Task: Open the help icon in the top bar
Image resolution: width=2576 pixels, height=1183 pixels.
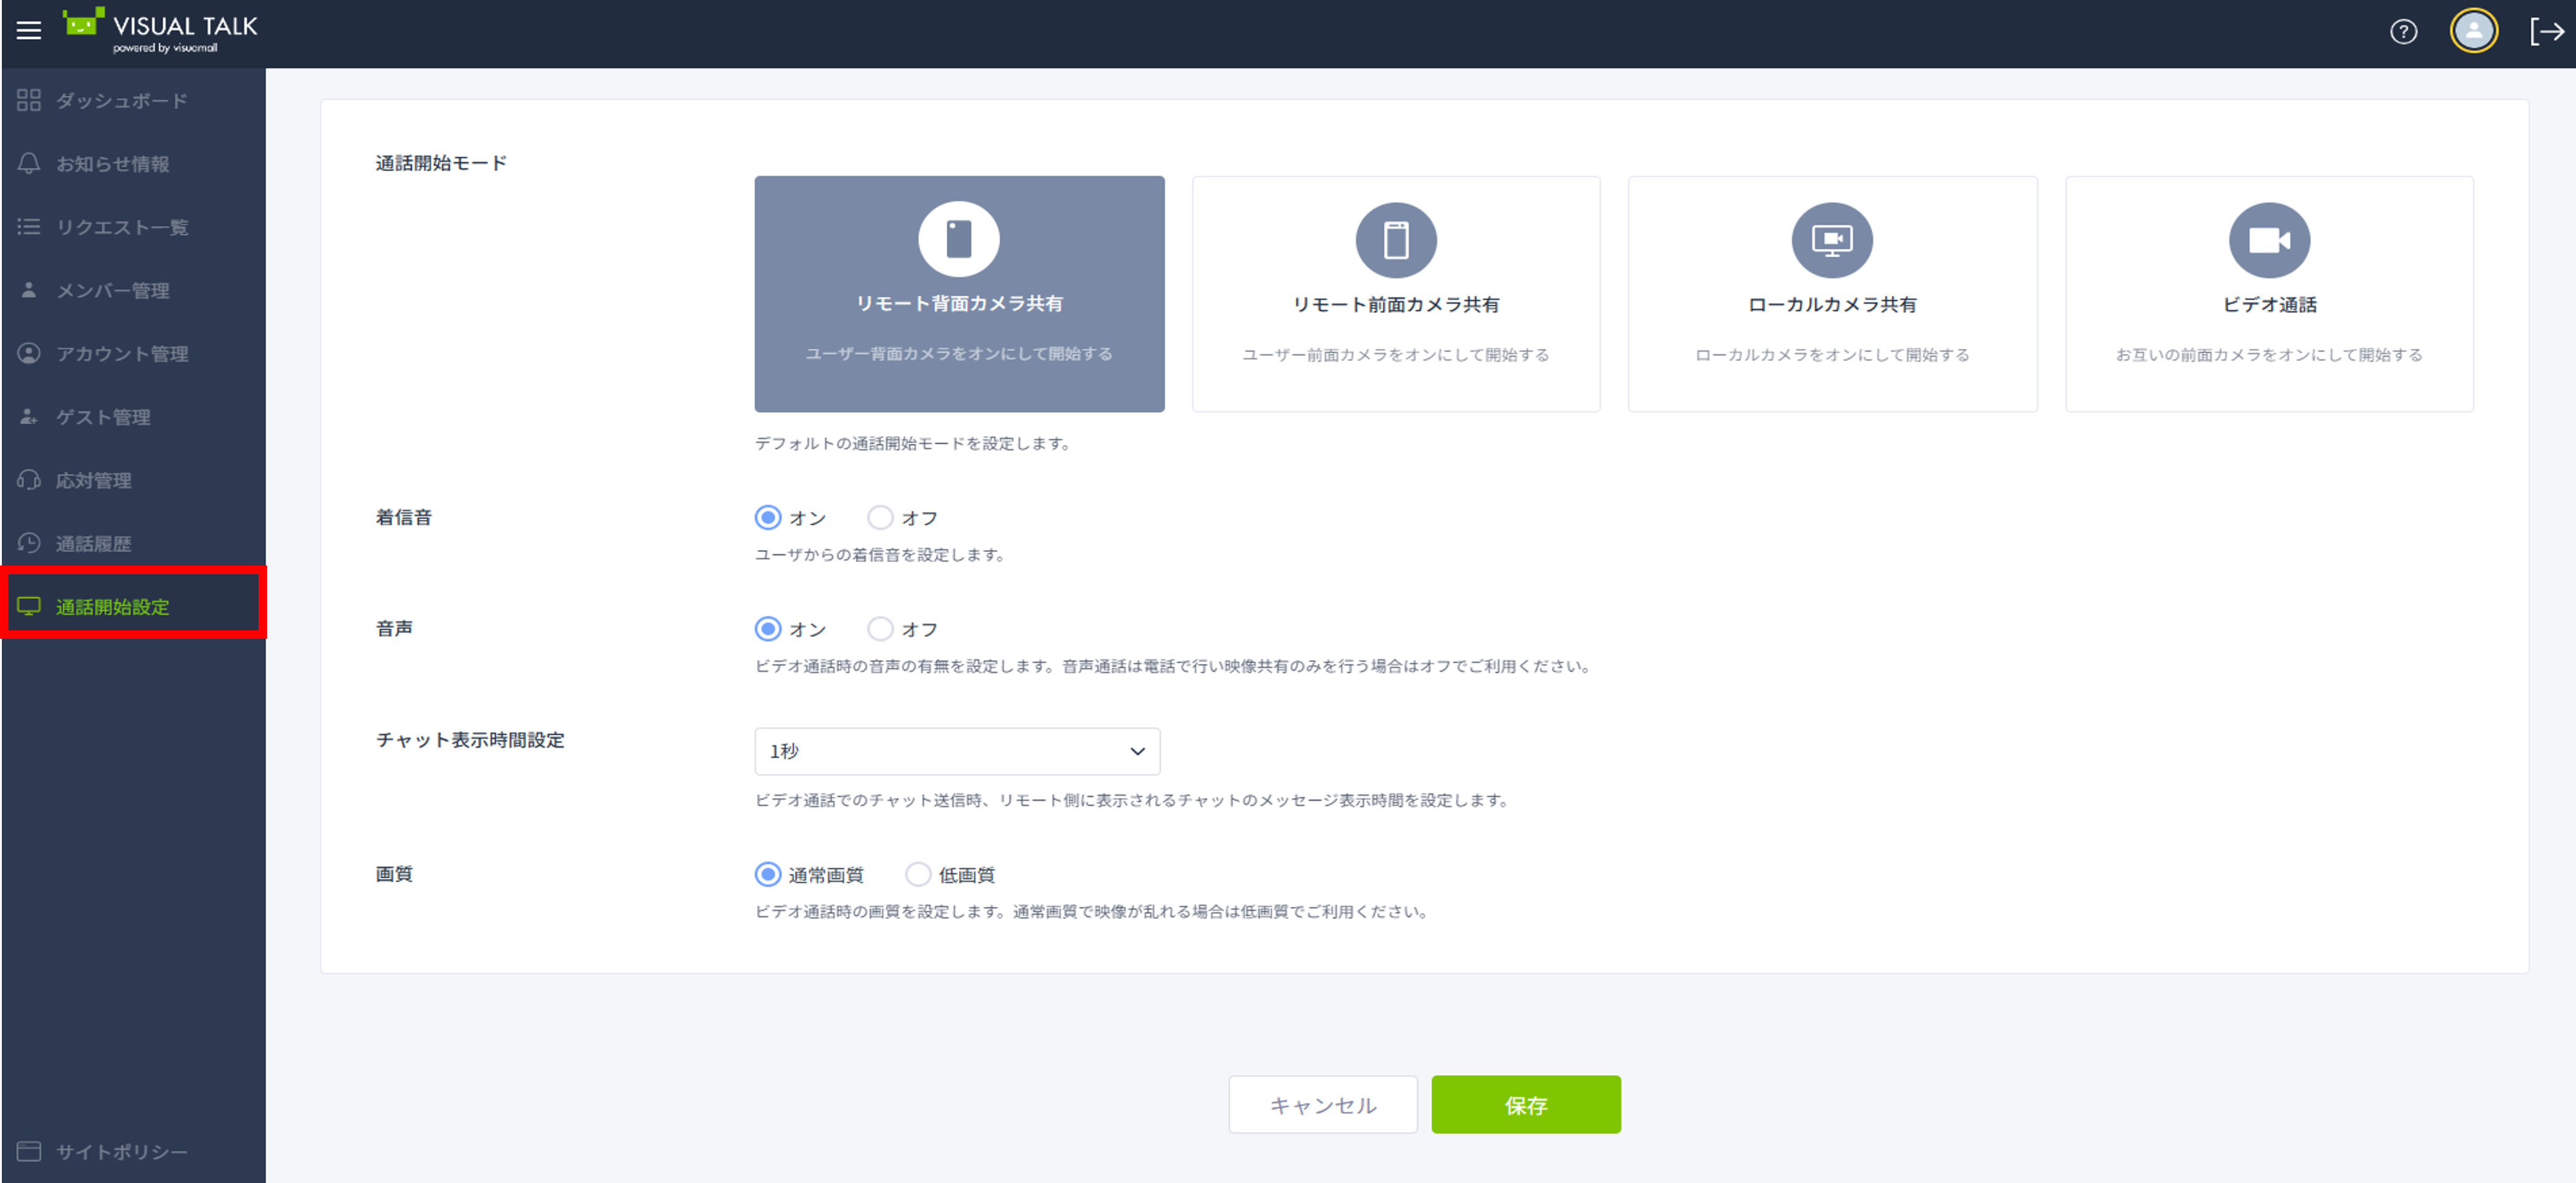Action: click(2404, 32)
